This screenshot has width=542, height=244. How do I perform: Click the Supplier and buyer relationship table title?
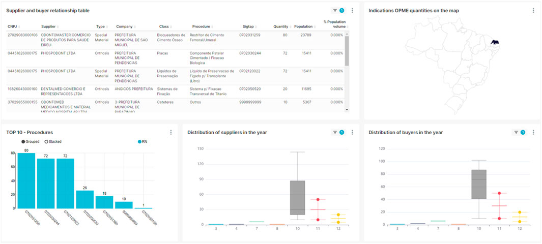coord(48,11)
